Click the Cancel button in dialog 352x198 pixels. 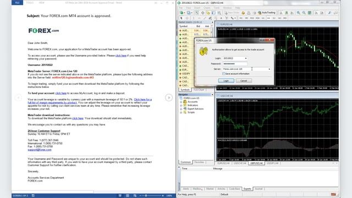[x=244, y=81]
